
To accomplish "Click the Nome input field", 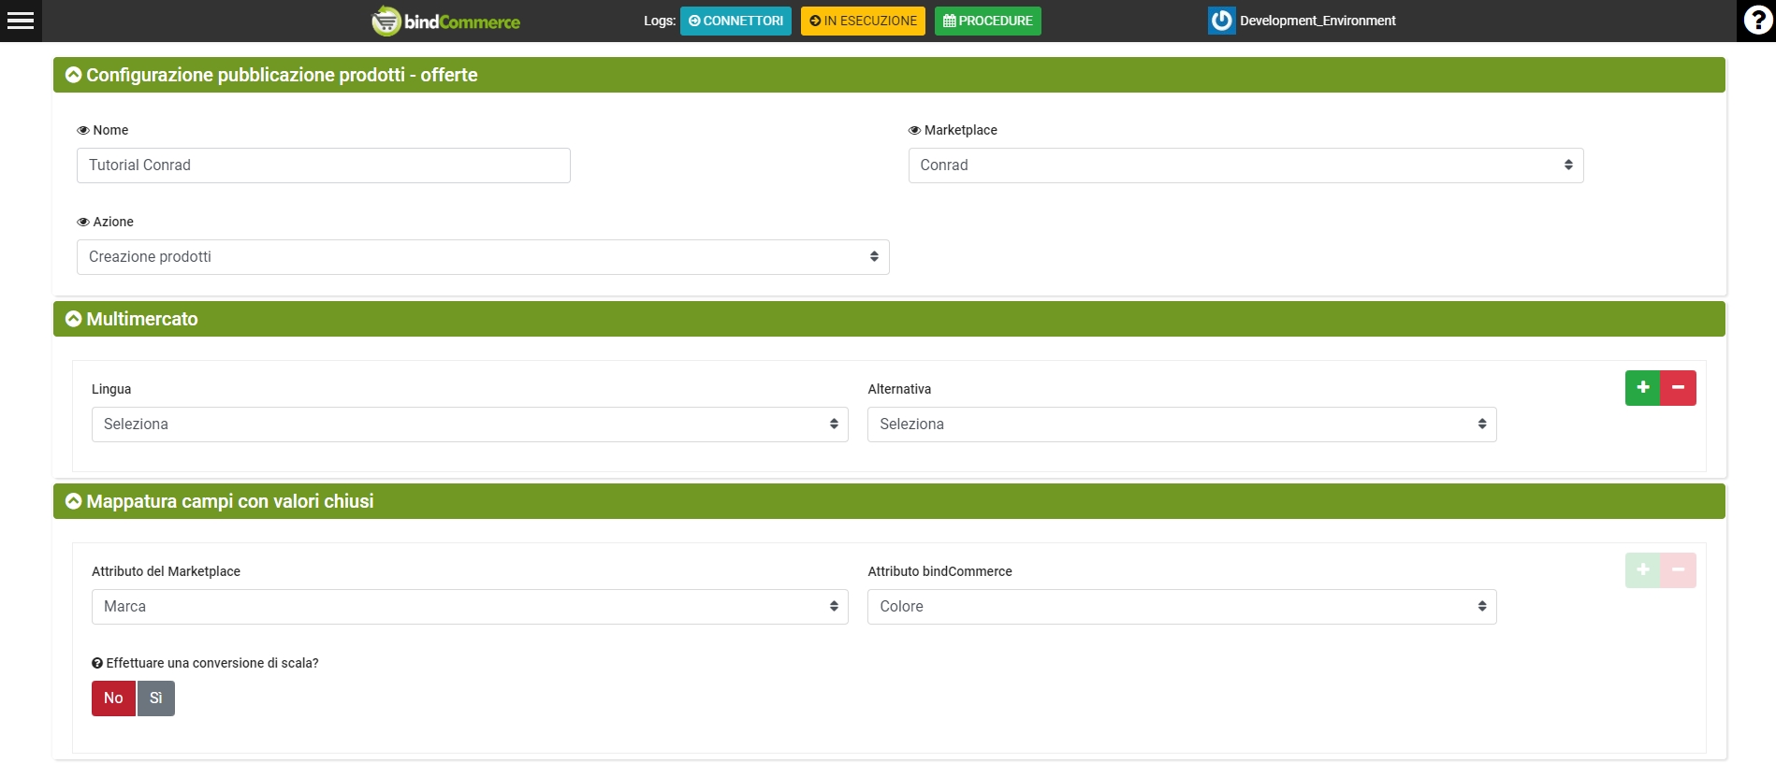I will click(323, 166).
